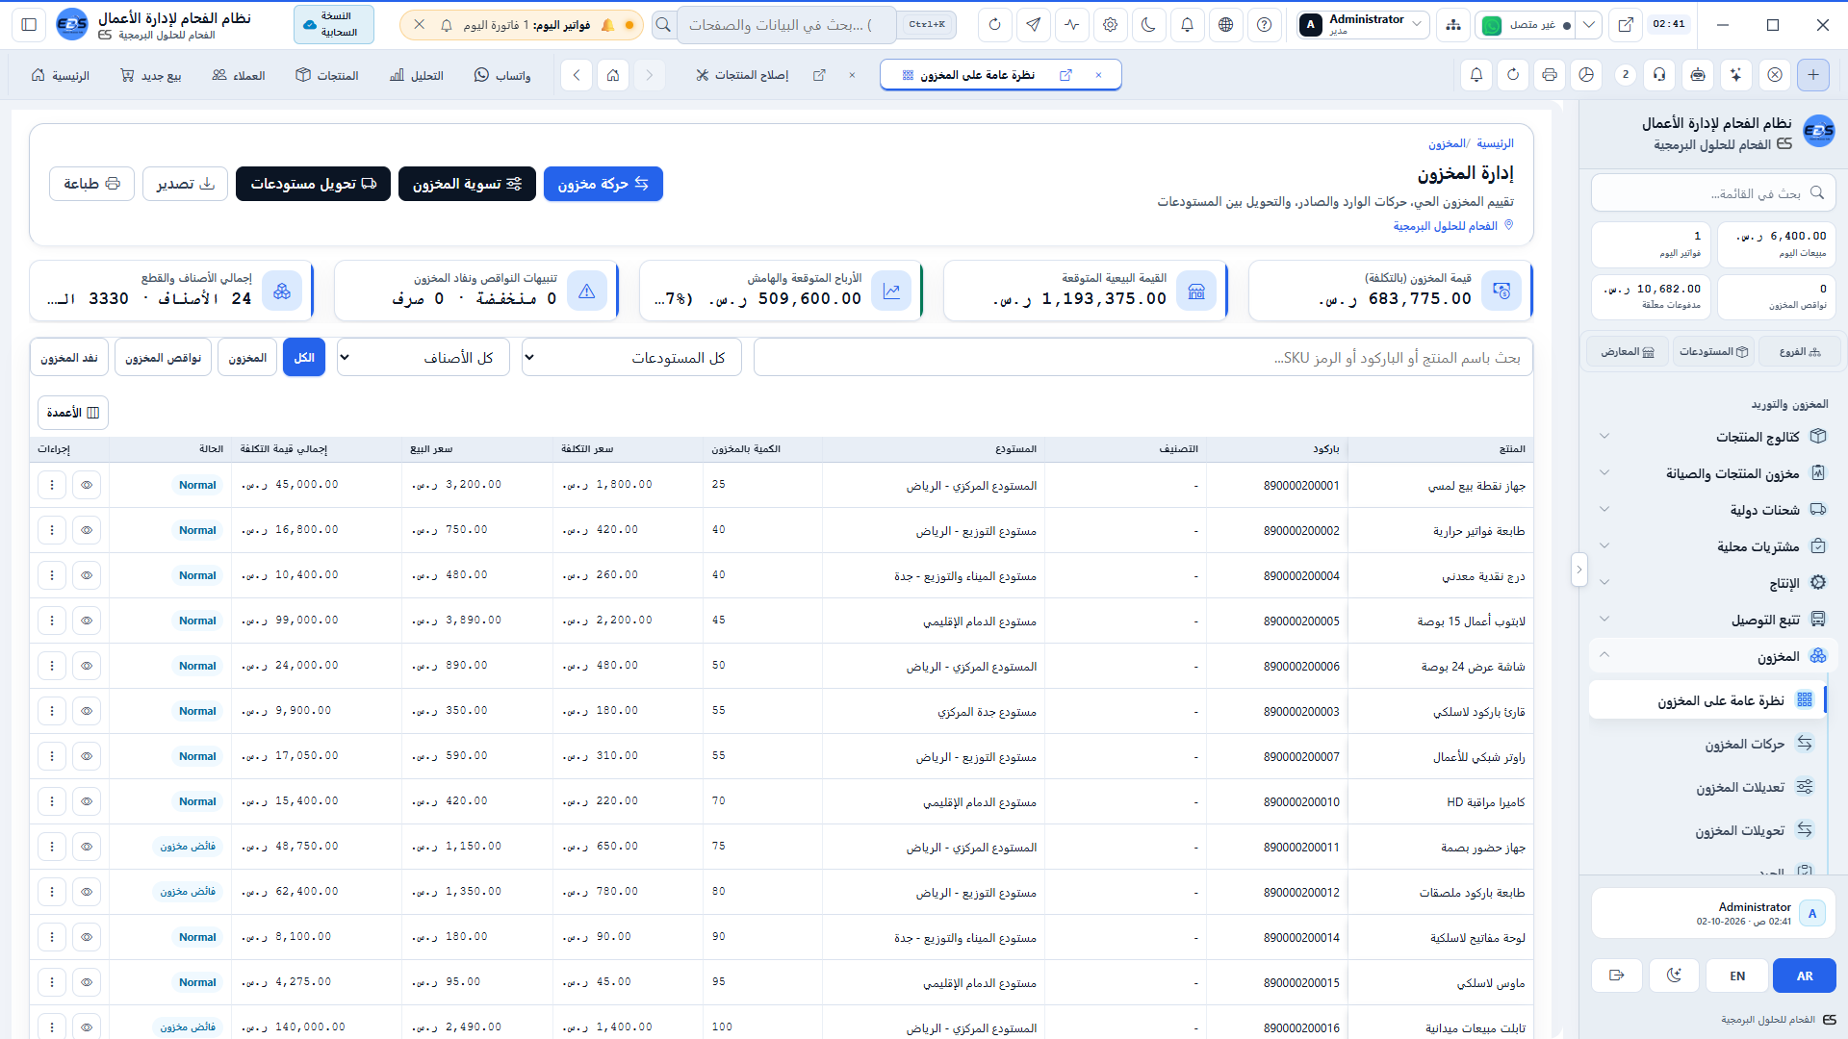
Task: Select نواقص المخزون filter tab
Action: tap(163, 357)
